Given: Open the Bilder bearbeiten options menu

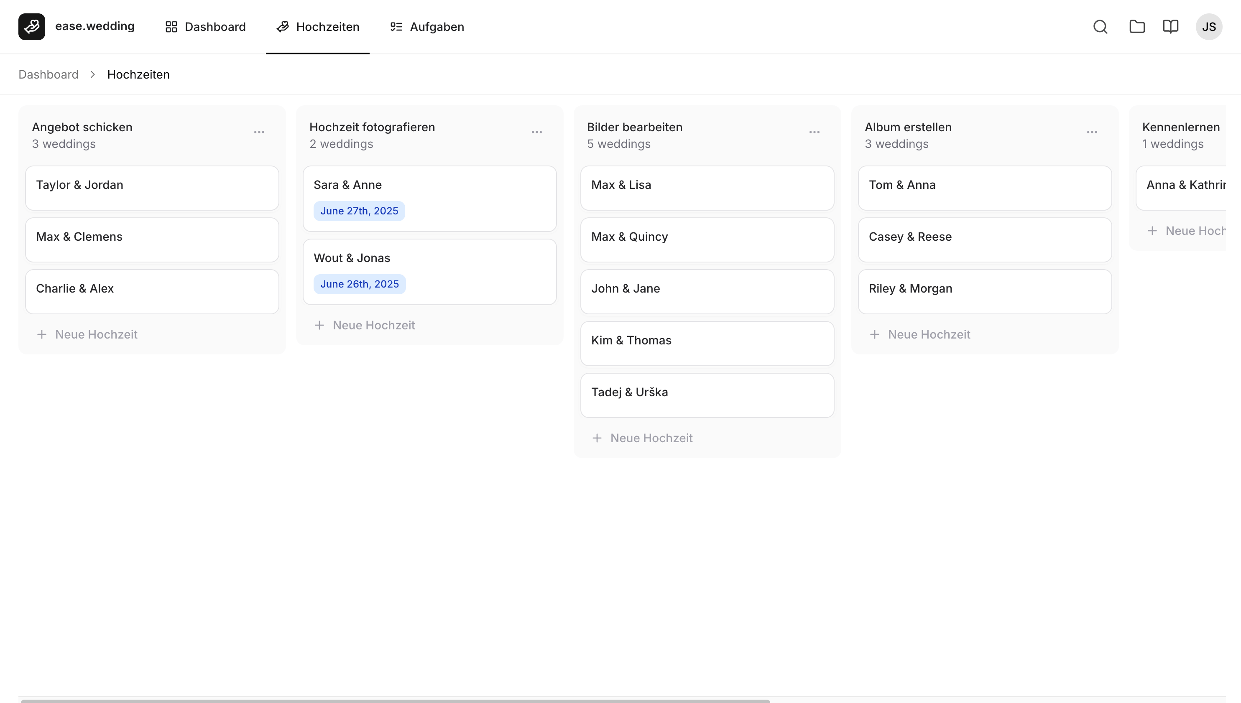Looking at the screenshot, I should pos(814,132).
